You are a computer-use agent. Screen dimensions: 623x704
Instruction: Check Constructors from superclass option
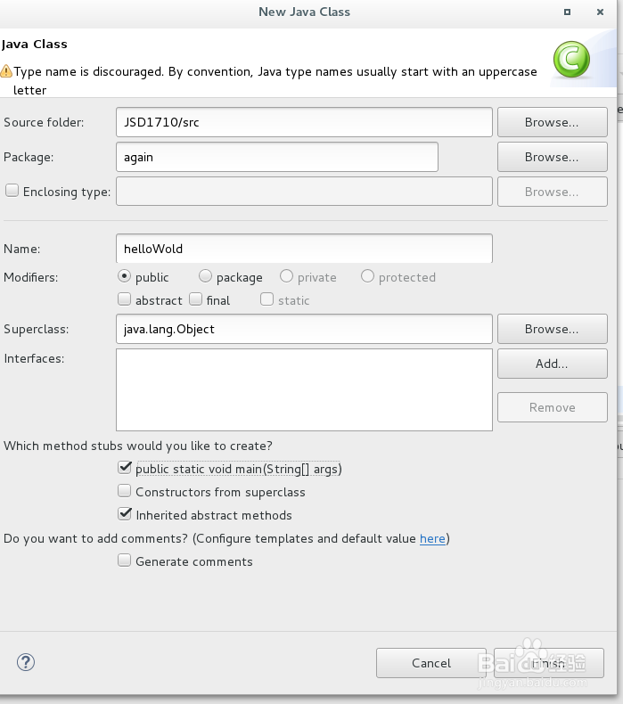click(125, 491)
